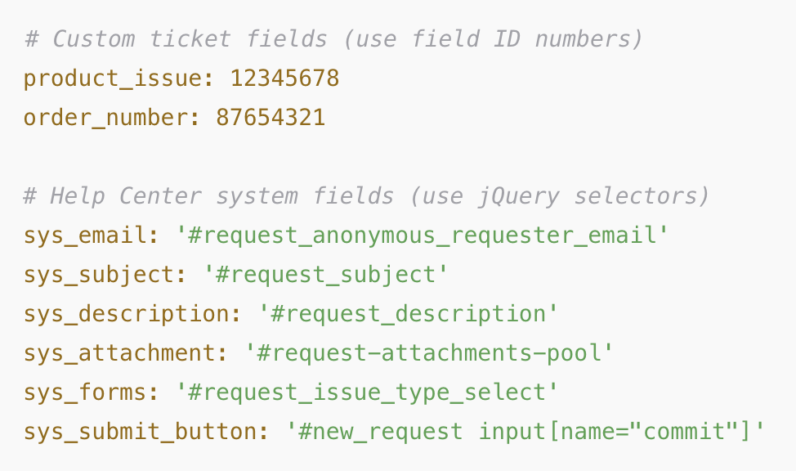Click the '#request_issue_type_select' selector string
Image resolution: width=796 pixels, height=471 pixels.
367,392
